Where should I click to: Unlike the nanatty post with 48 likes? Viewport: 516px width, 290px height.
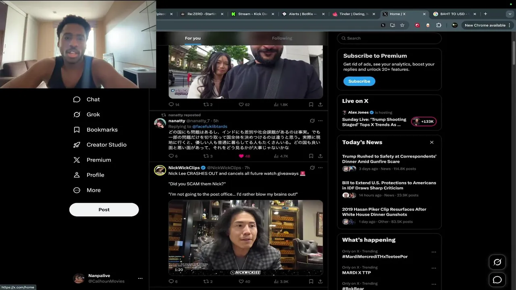[x=244, y=156]
